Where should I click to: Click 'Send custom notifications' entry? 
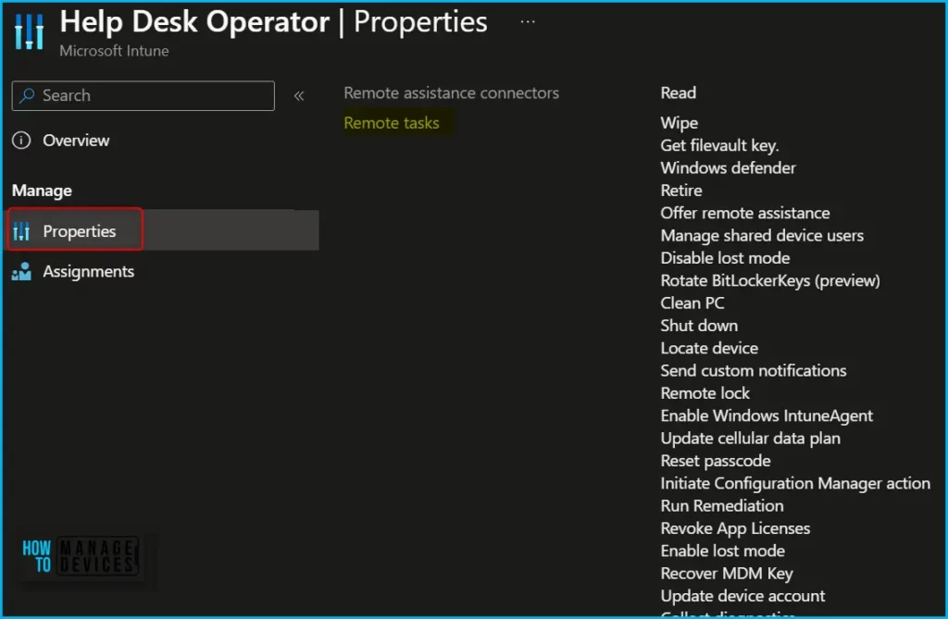(x=754, y=370)
